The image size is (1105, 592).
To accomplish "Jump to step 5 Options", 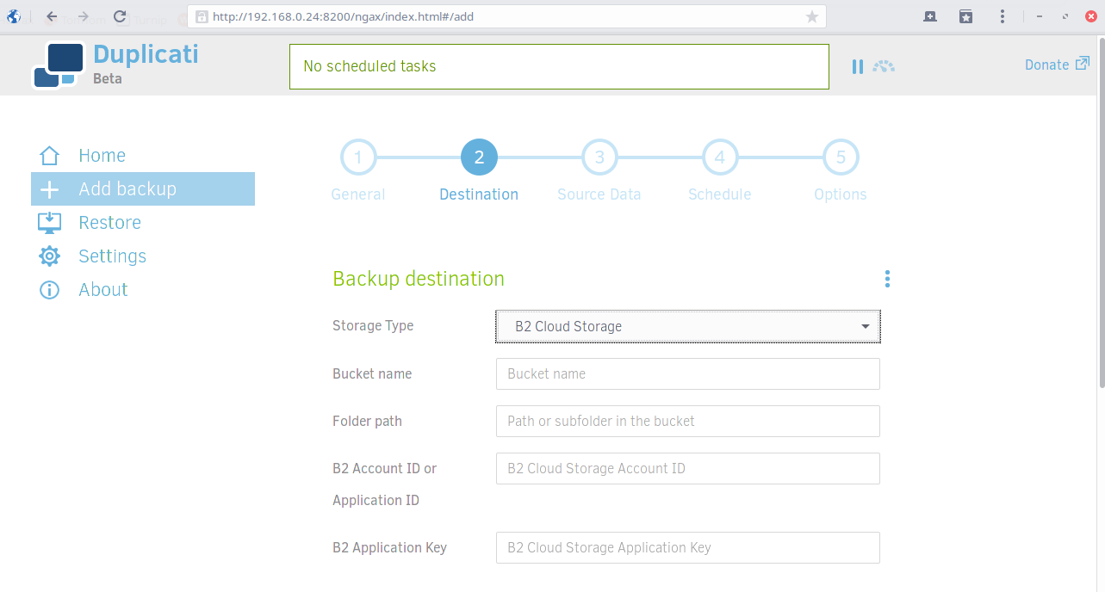I will tap(841, 157).
